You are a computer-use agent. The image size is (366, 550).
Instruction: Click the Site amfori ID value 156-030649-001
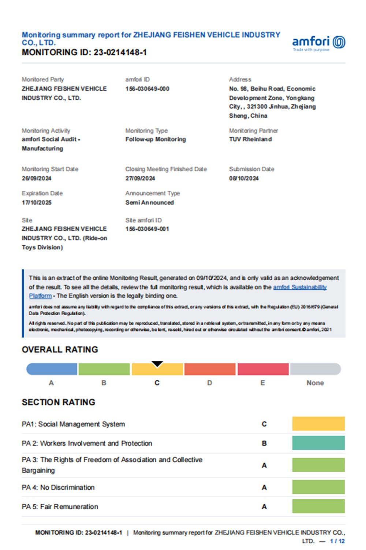coord(147,229)
